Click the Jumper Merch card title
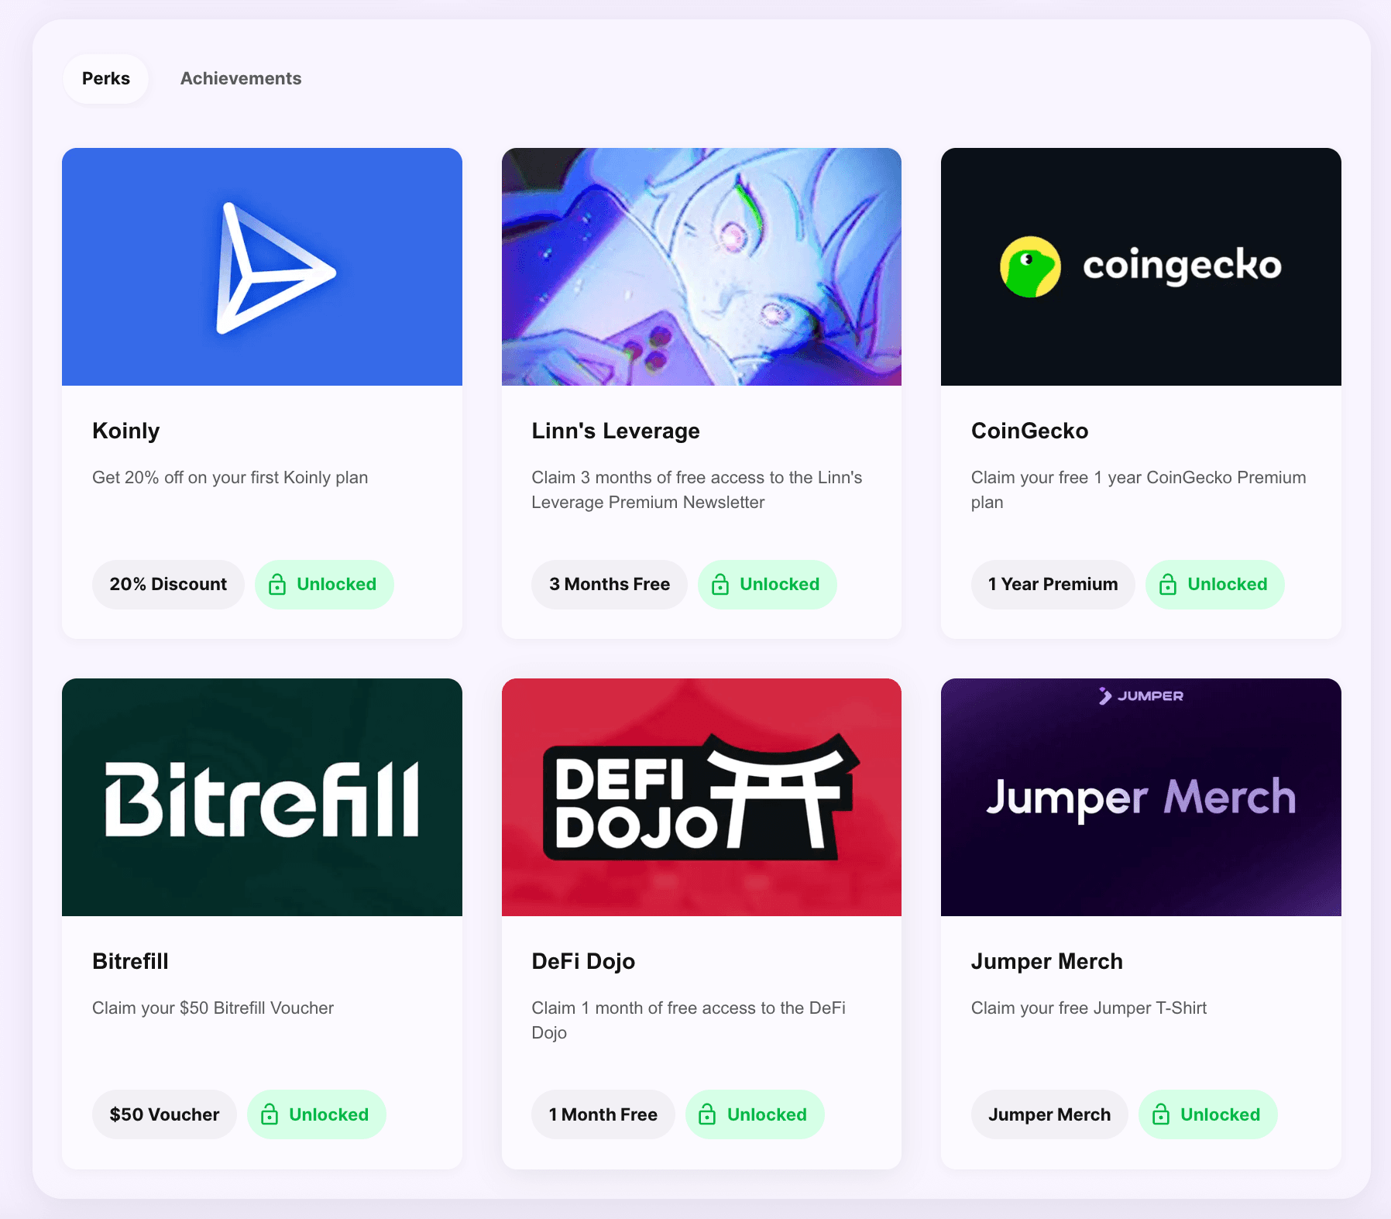 [x=1047, y=961]
